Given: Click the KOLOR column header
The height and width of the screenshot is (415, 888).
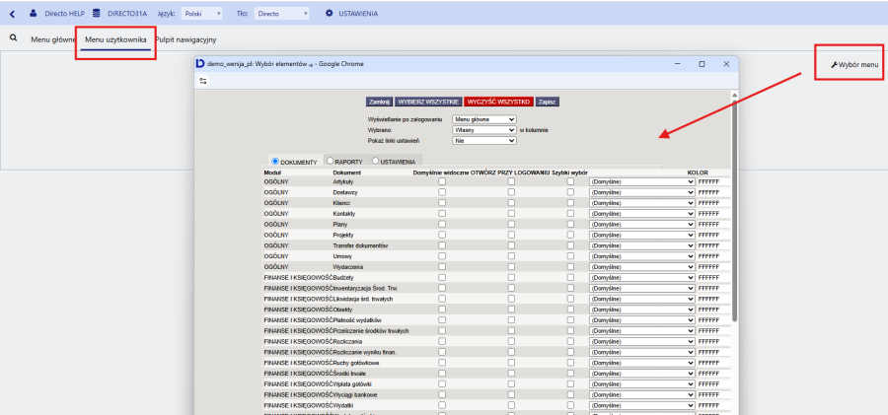Looking at the screenshot, I should [x=698, y=173].
